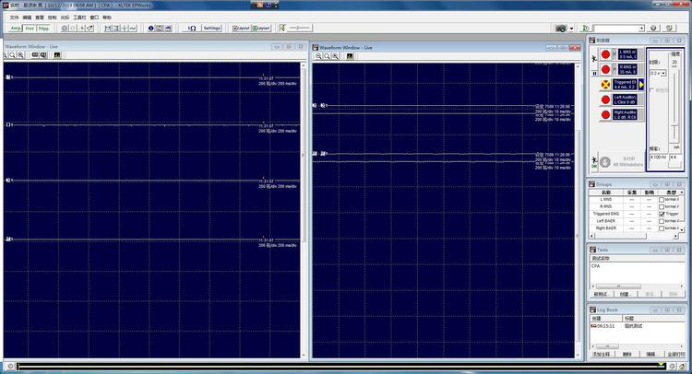692x374 pixels.
Task: Click 添加注释 button in Log Book
Action: pyautogui.click(x=601, y=354)
